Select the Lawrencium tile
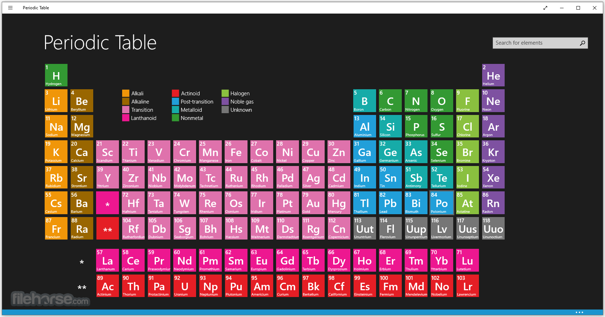The width and height of the screenshot is (605, 317). tap(467, 286)
